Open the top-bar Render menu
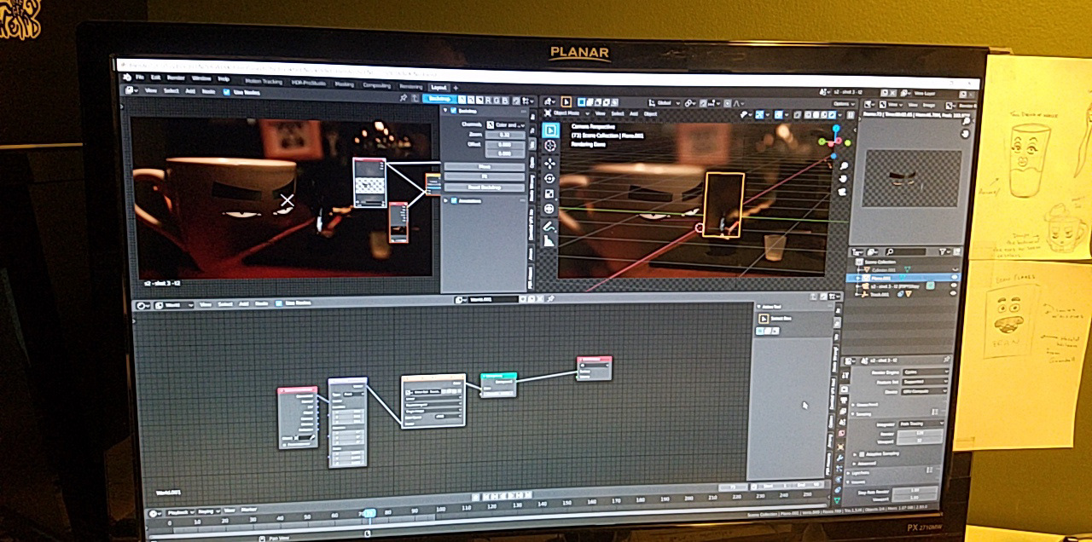This screenshot has width=1092, height=542. 177,78
